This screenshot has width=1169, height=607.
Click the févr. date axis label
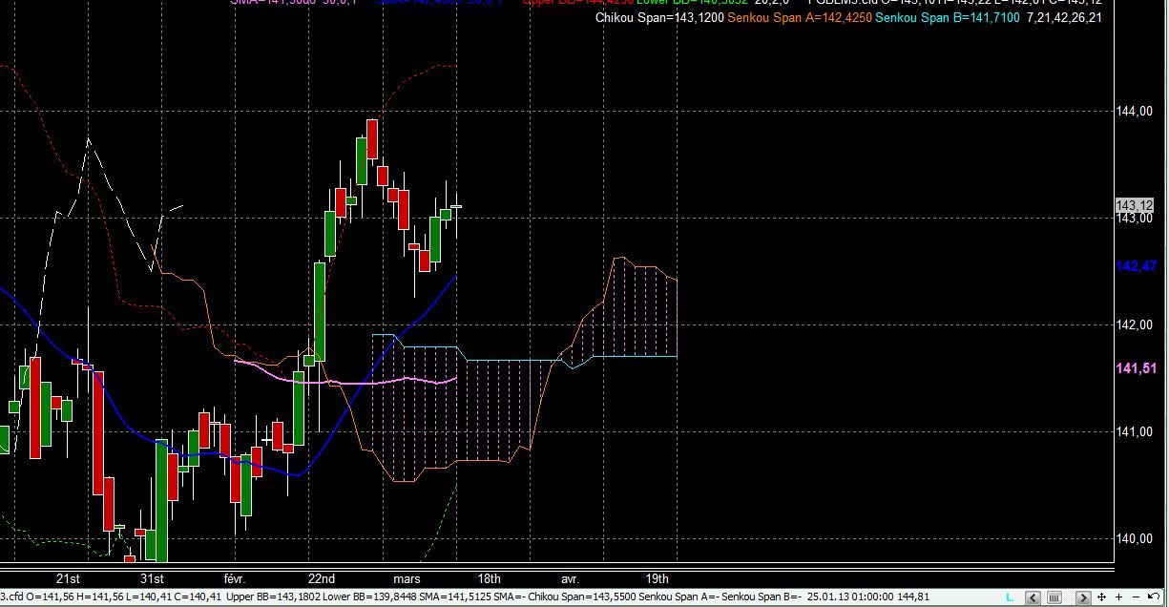point(235,578)
